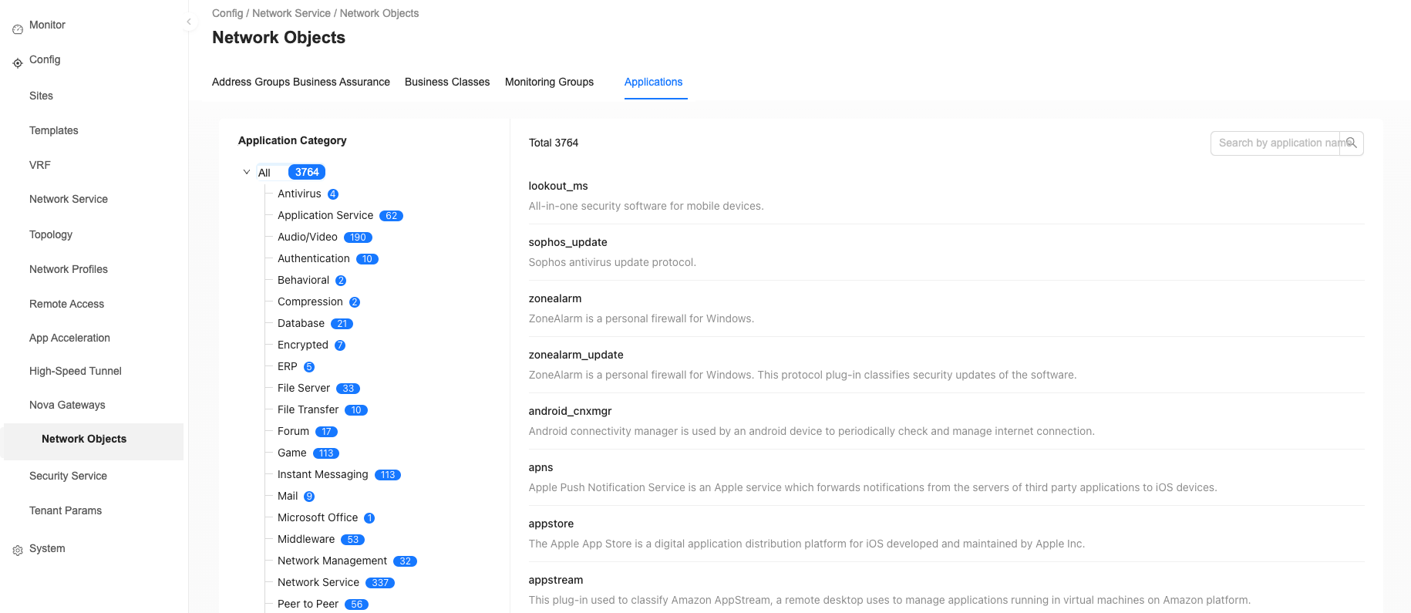Open Security Service in sidebar
Image resolution: width=1411 pixels, height=613 pixels.
point(68,476)
